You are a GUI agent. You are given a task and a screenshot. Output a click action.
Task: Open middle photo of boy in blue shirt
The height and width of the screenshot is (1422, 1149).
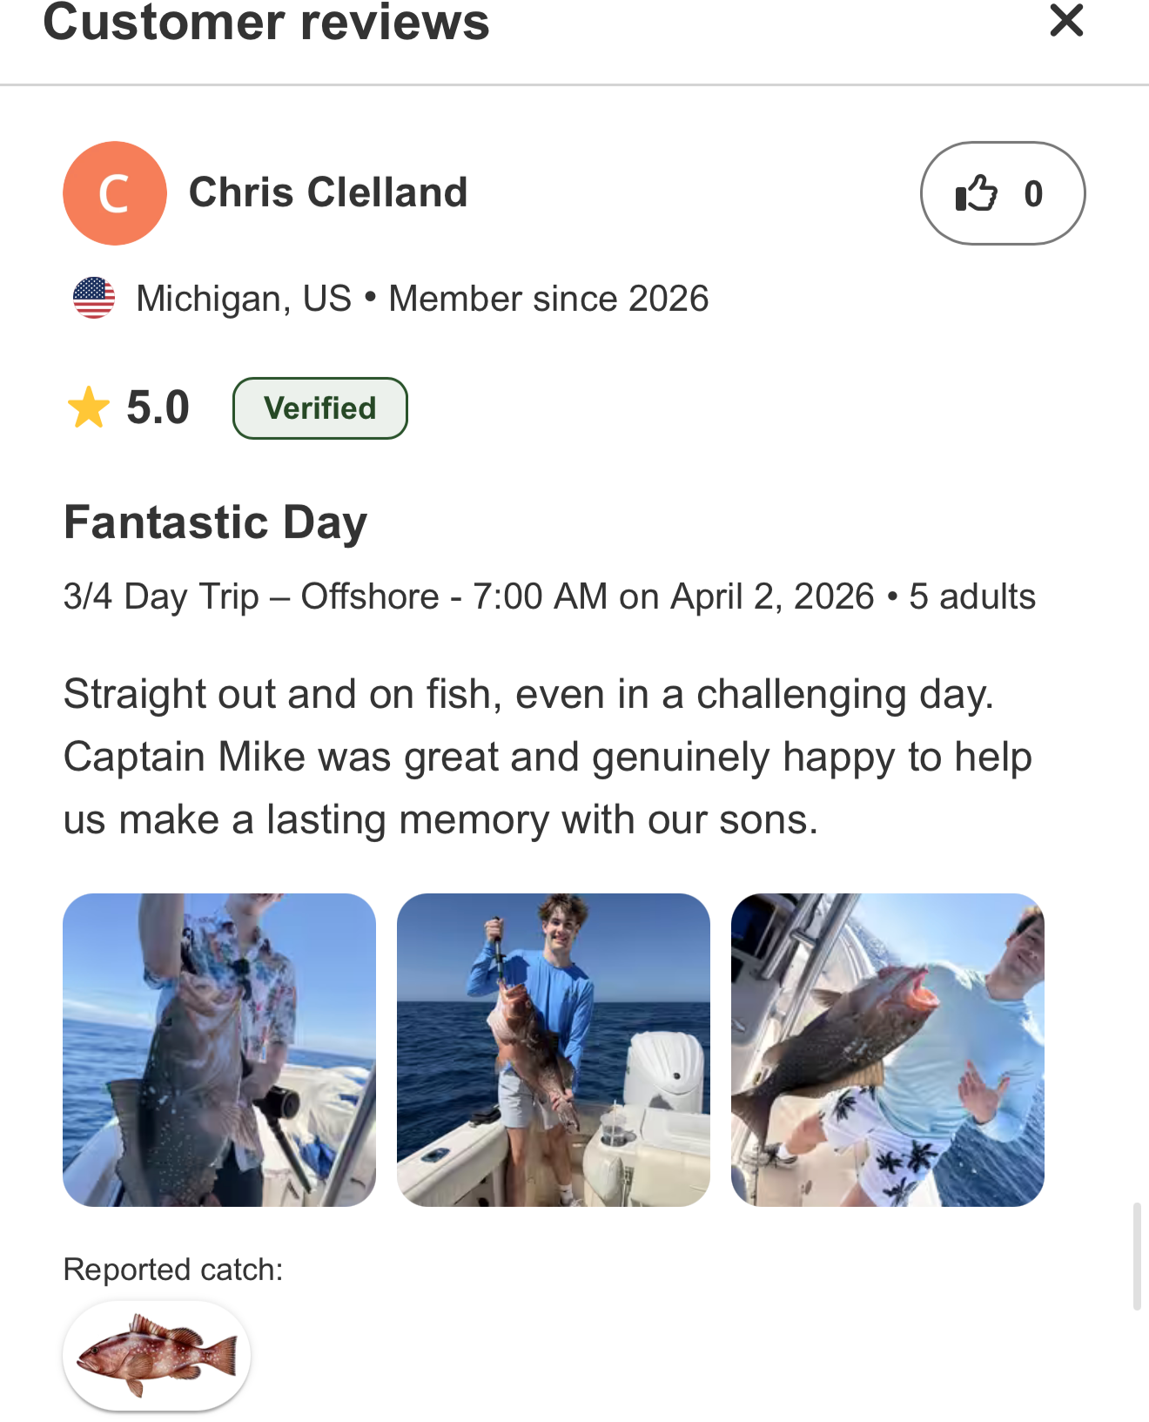coord(554,1050)
